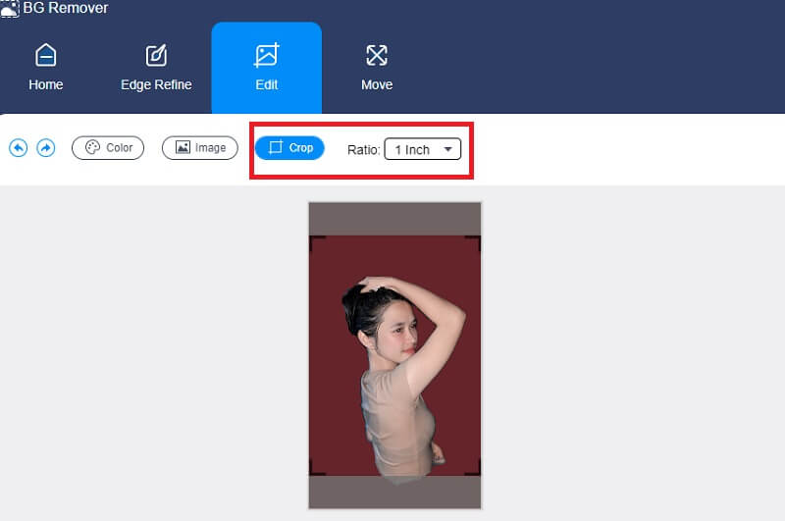Open the Color background picker button

[108, 148]
